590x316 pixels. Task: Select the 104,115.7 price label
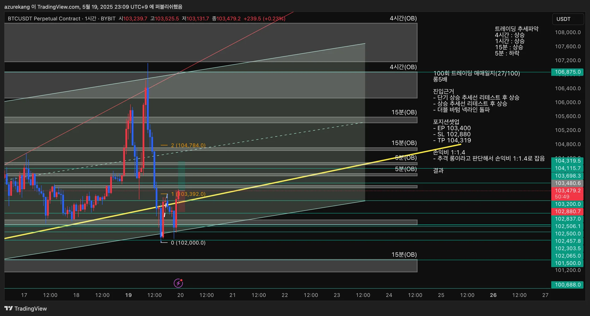pos(567,168)
